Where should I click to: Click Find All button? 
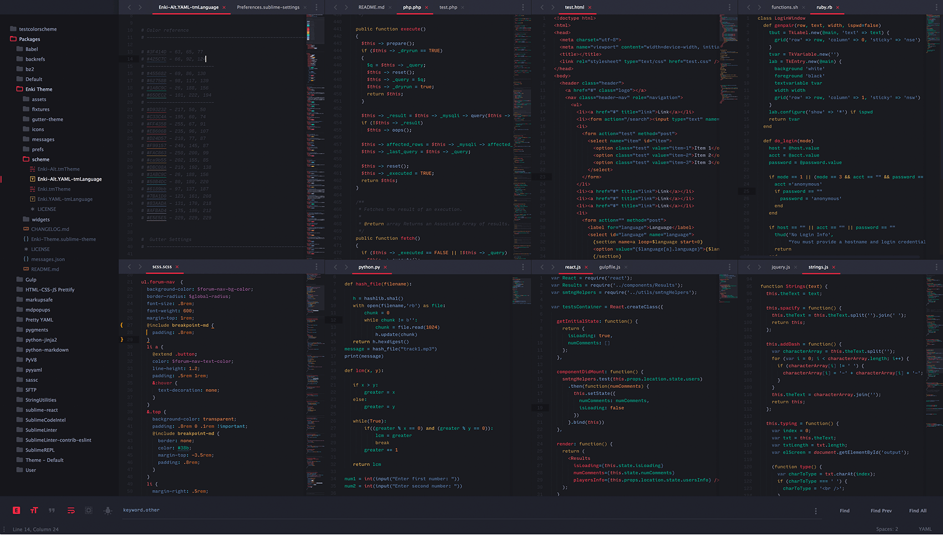[x=917, y=511]
